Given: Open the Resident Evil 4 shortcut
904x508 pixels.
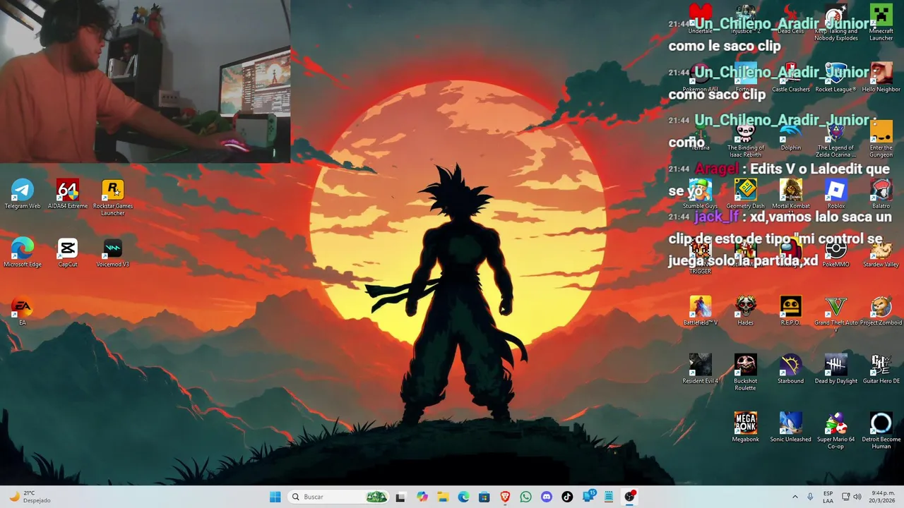Looking at the screenshot, I should [x=700, y=370].
